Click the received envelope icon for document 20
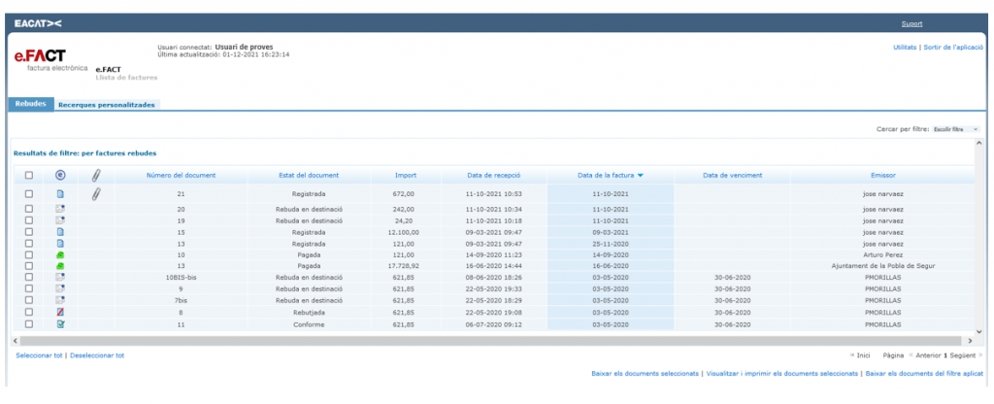Image resolution: width=994 pixels, height=404 pixels. click(60, 209)
